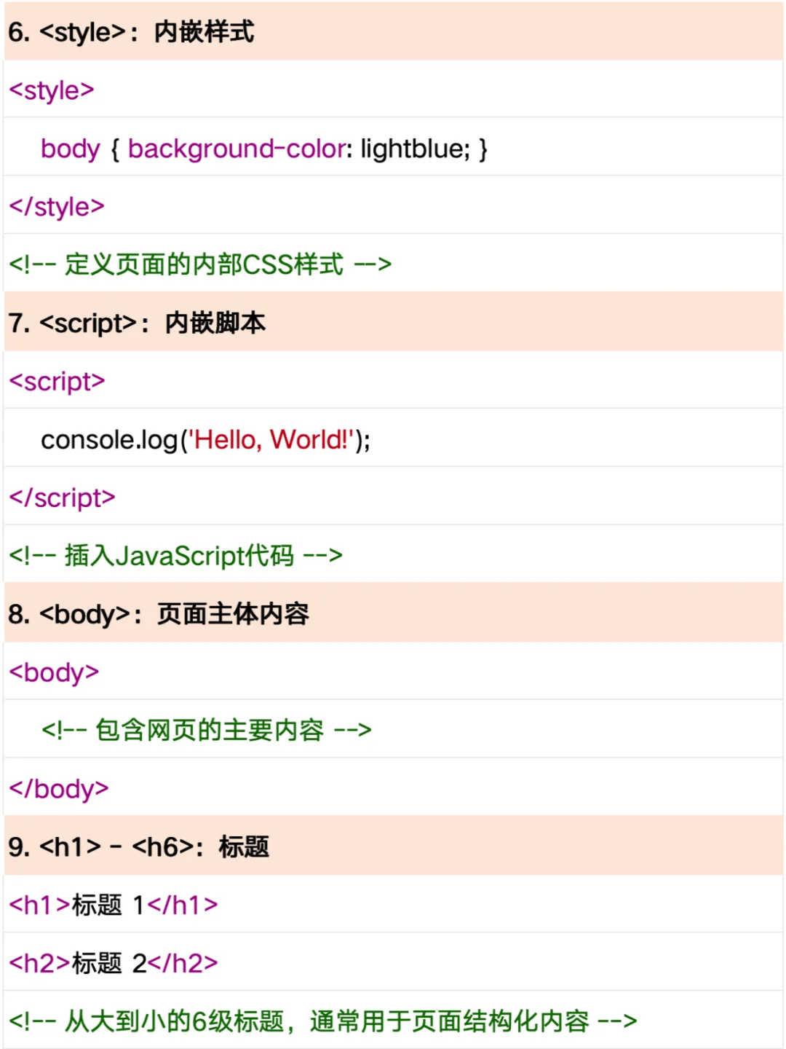Image resolution: width=786 pixels, height=1049 pixels.
Task: Click the 6级标题 comment at the bottom
Action: (320, 1021)
